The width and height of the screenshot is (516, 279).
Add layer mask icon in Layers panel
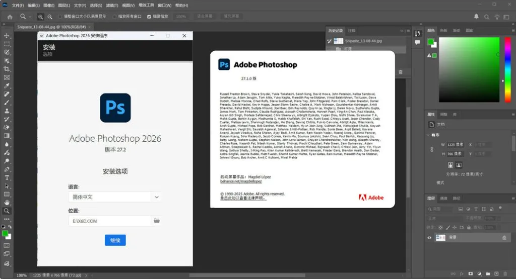[x=471, y=273]
